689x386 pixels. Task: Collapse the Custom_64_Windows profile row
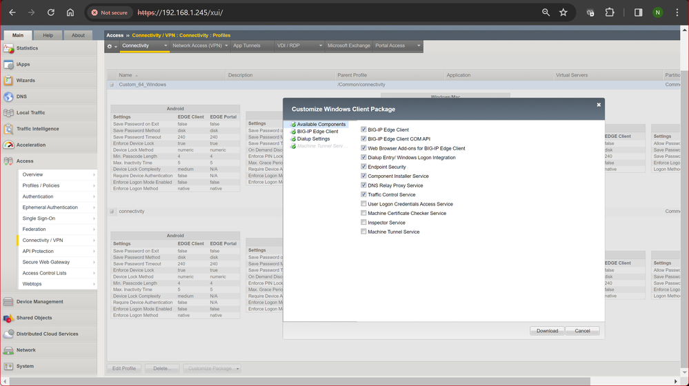pyautogui.click(x=112, y=85)
